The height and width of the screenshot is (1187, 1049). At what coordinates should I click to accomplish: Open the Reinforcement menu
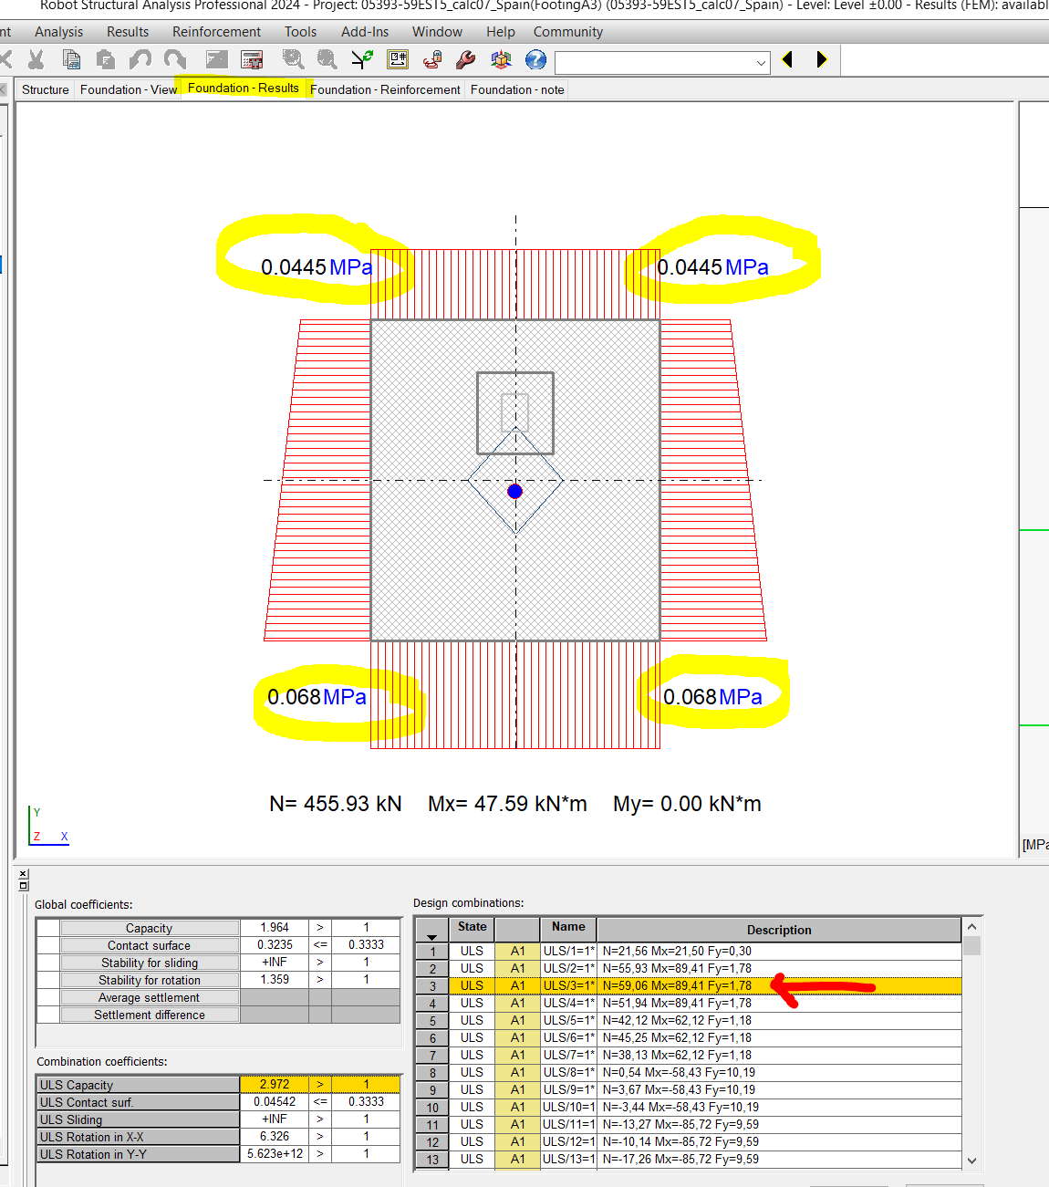pos(216,32)
